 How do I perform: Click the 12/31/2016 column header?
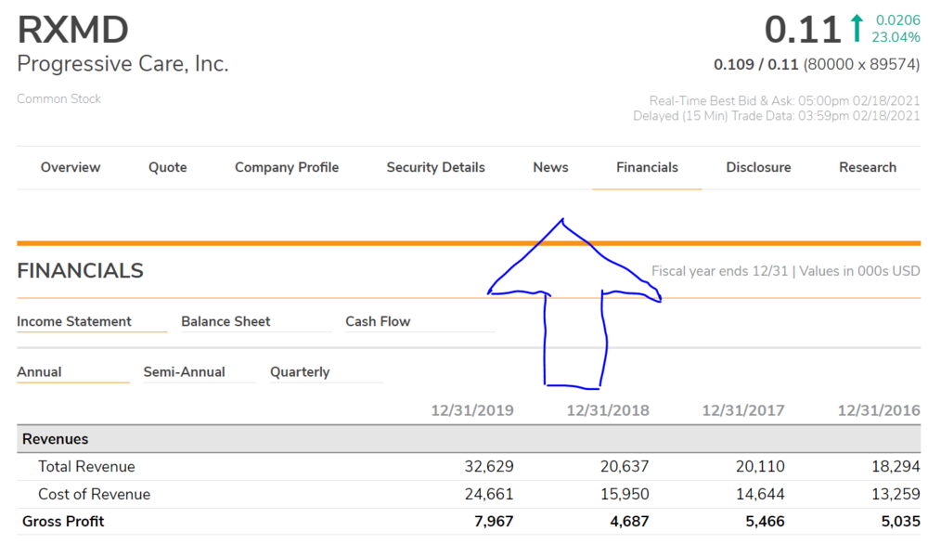878,410
